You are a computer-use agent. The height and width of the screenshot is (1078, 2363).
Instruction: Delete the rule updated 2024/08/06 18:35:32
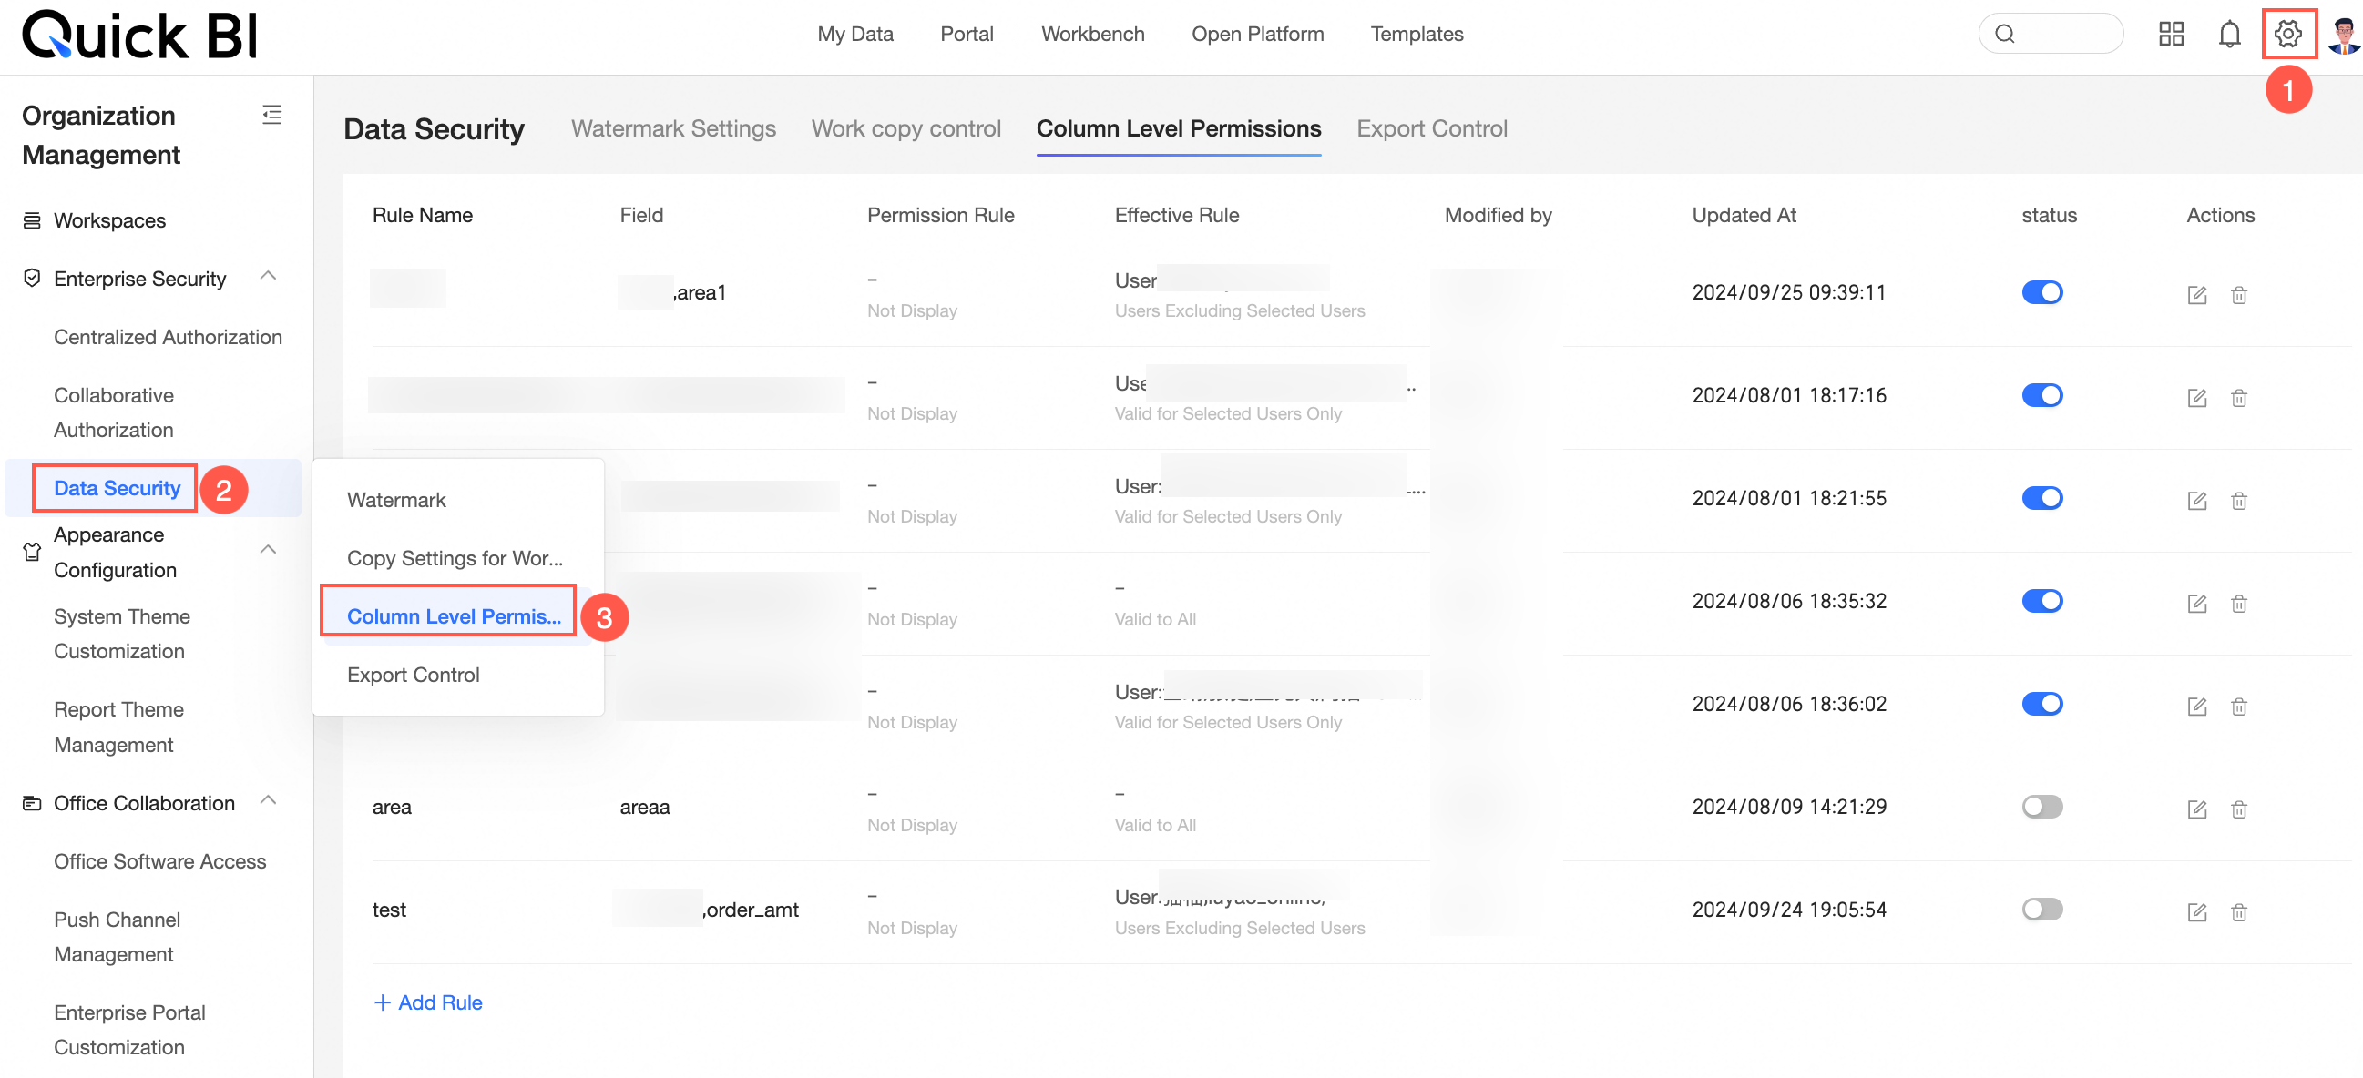[2239, 603]
